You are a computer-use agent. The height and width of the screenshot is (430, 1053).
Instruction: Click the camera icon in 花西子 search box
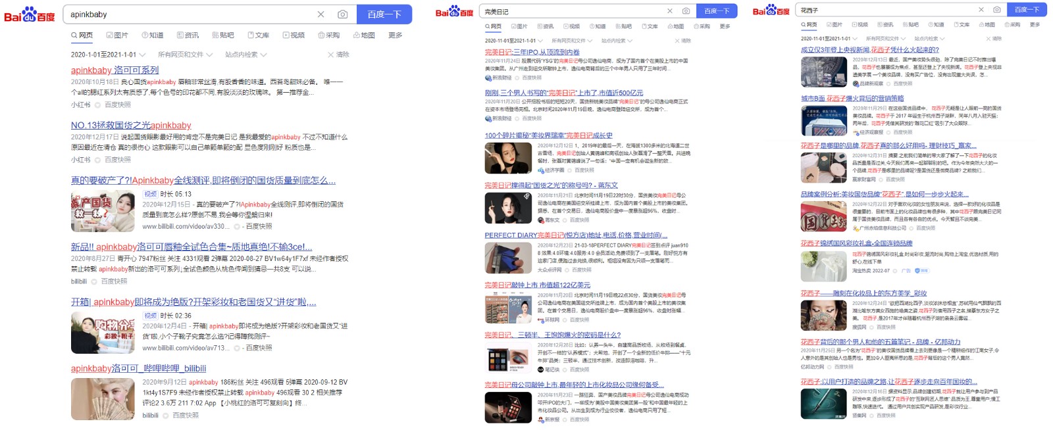(997, 10)
